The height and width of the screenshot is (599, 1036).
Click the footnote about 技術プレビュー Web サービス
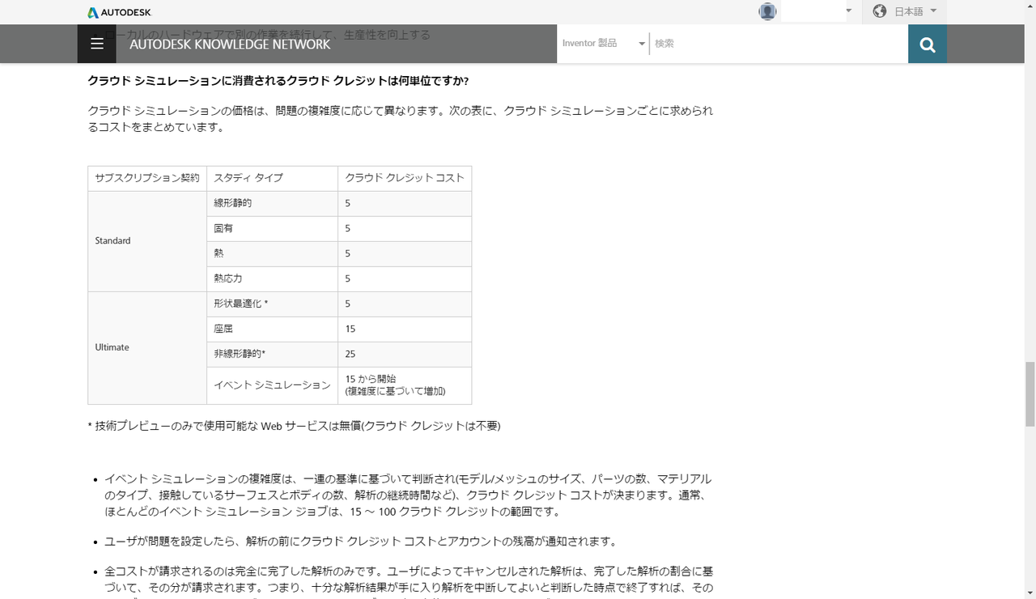tap(294, 426)
